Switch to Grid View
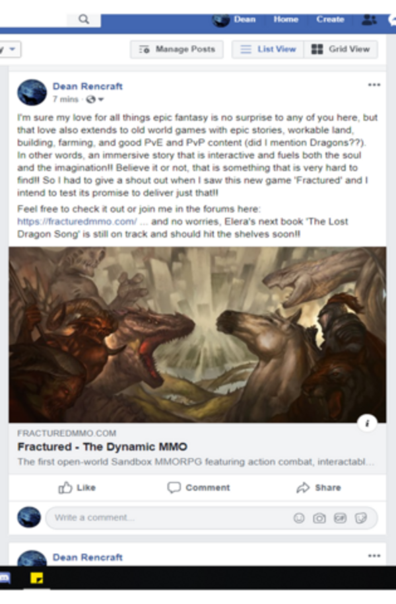Viewport: 396px width, 604px height. point(341,50)
